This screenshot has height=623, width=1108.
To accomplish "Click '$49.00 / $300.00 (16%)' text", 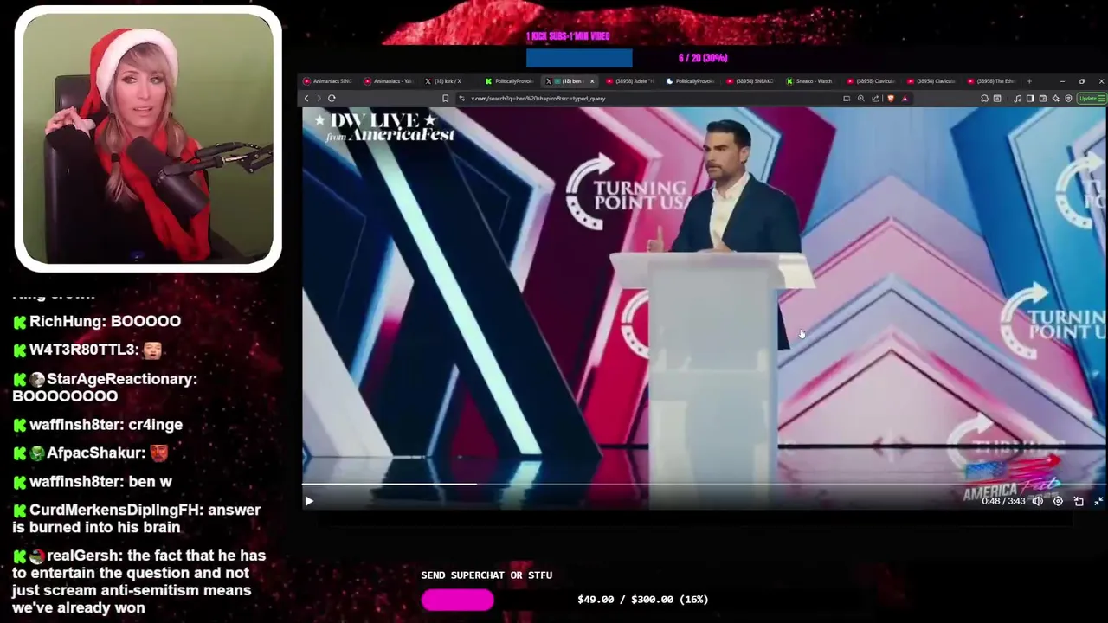I will [x=642, y=600].
